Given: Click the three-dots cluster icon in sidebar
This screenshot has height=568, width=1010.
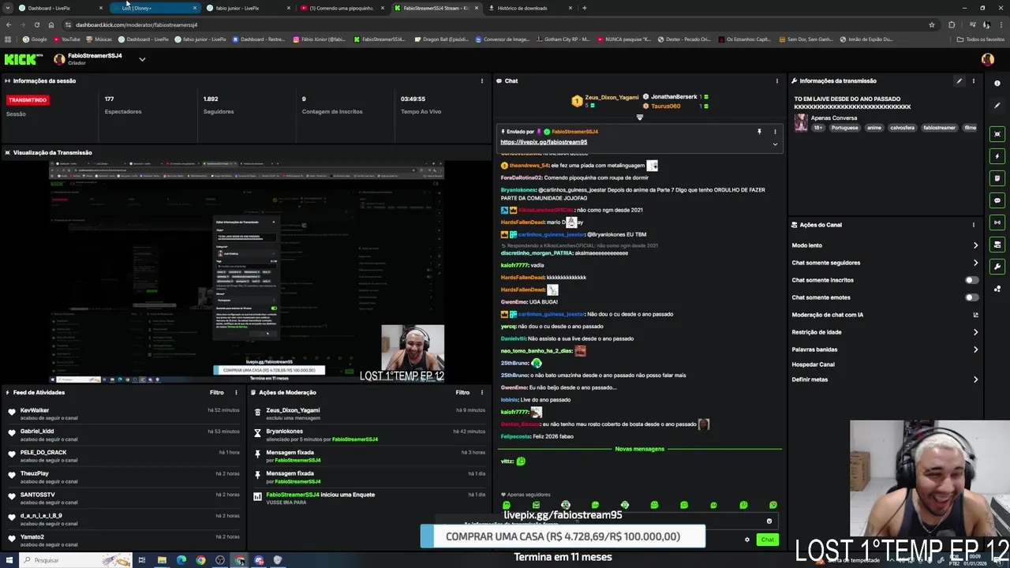Looking at the screenshot, I should pyautogui.click(x=997, y=289).
